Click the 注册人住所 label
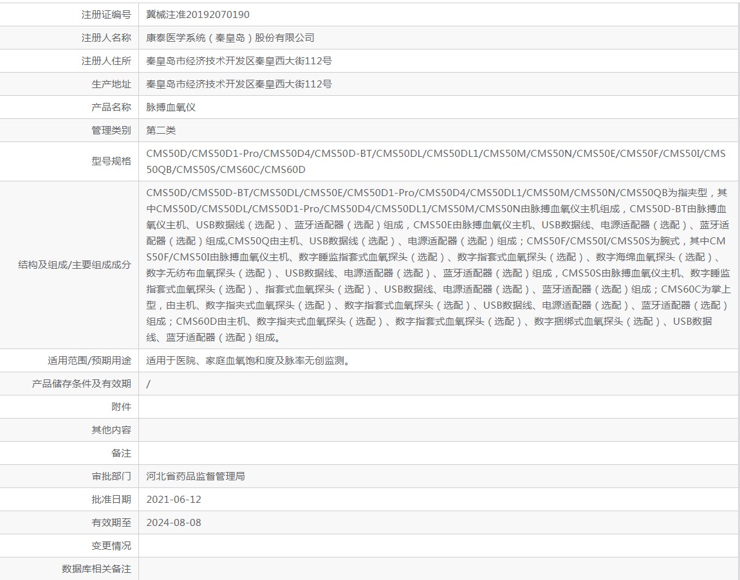The width and height of the screenshot is (740, 580). 106,61
